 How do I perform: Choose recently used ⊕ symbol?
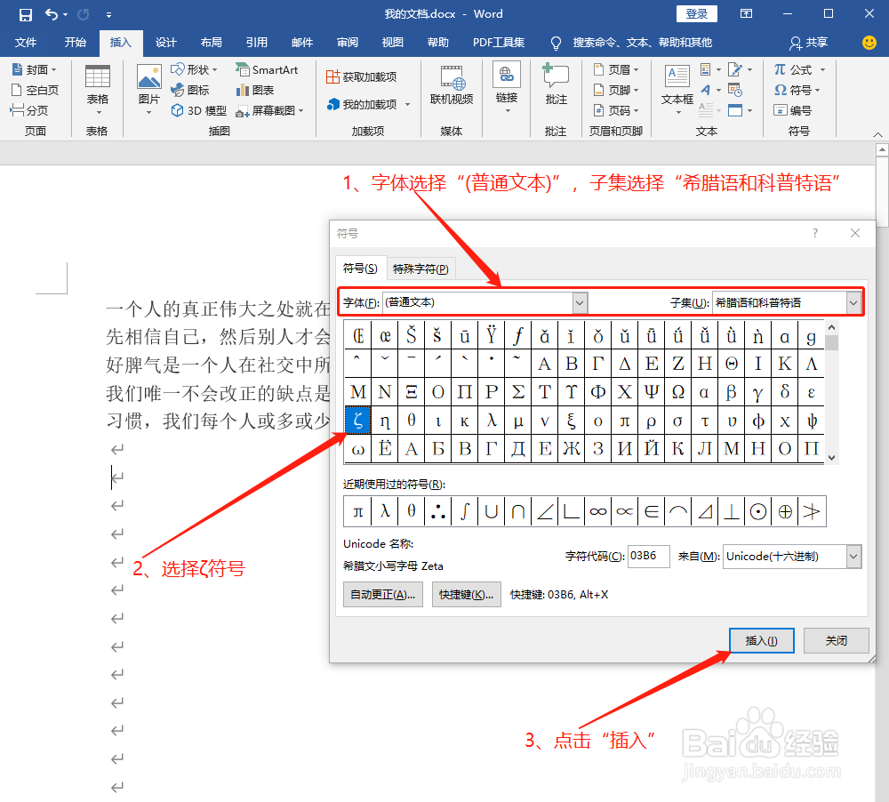(785, 511)
